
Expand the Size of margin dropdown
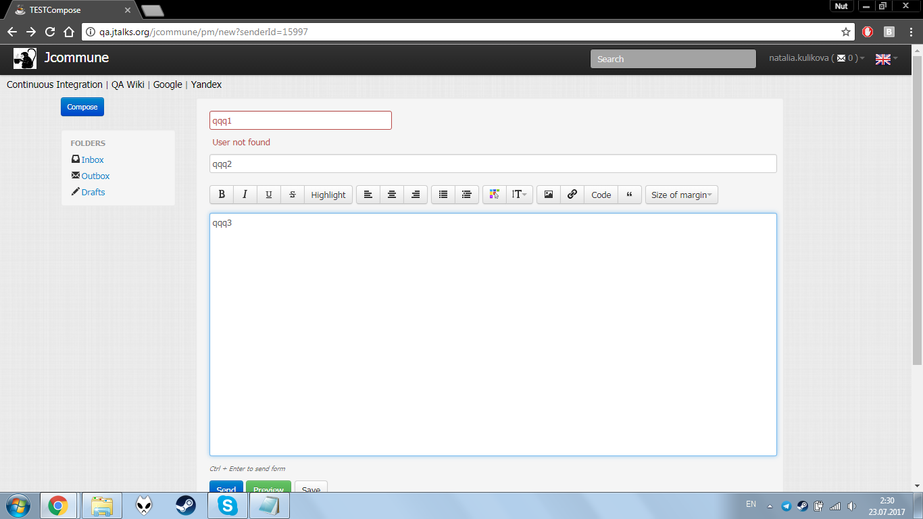click(681, 195)
